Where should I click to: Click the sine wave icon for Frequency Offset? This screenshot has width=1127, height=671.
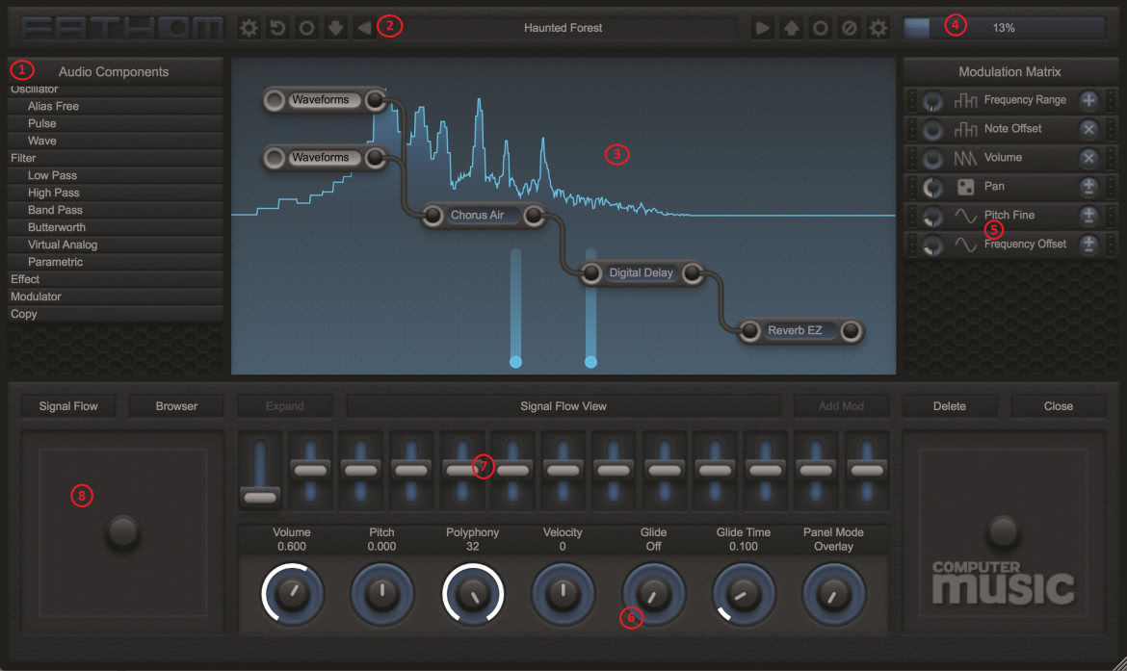[965, 245]
